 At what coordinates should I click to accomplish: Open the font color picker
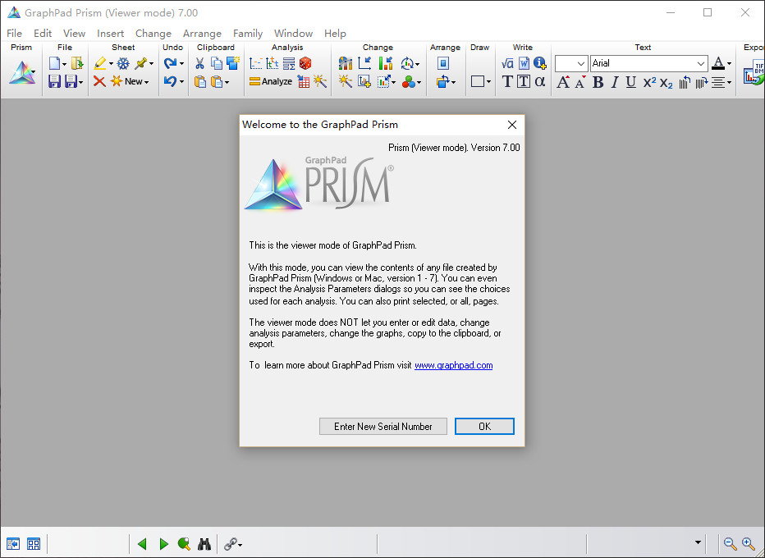pyautogui.click(x=729, y=63)
